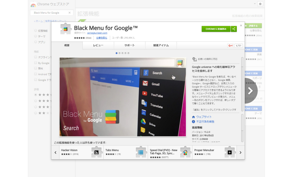Click the G+1 button
This screenshot has width=296, height=177.
[230, 46]
